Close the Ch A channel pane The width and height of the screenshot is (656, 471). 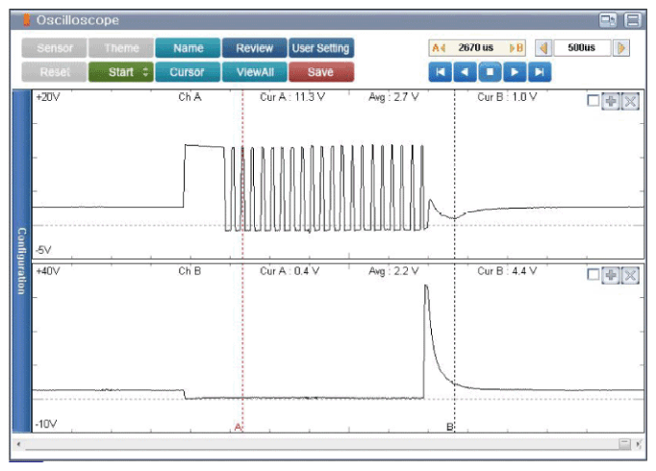click(630, 101)
